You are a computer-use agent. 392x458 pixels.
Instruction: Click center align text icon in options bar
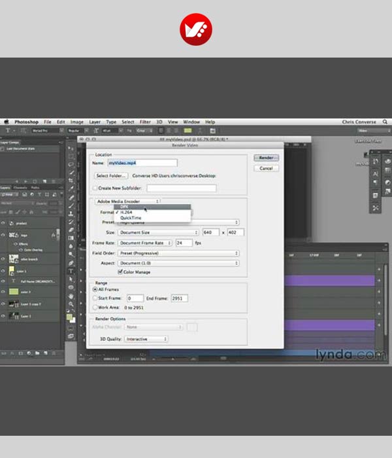click(169, 131)
